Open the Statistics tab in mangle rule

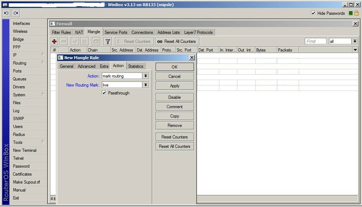tap(136, 66)
